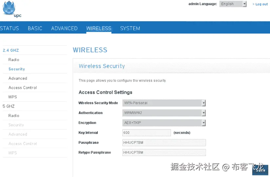
Task: Expand the Wireless Security Mode dropdown
Action: [x=164, y=103]
